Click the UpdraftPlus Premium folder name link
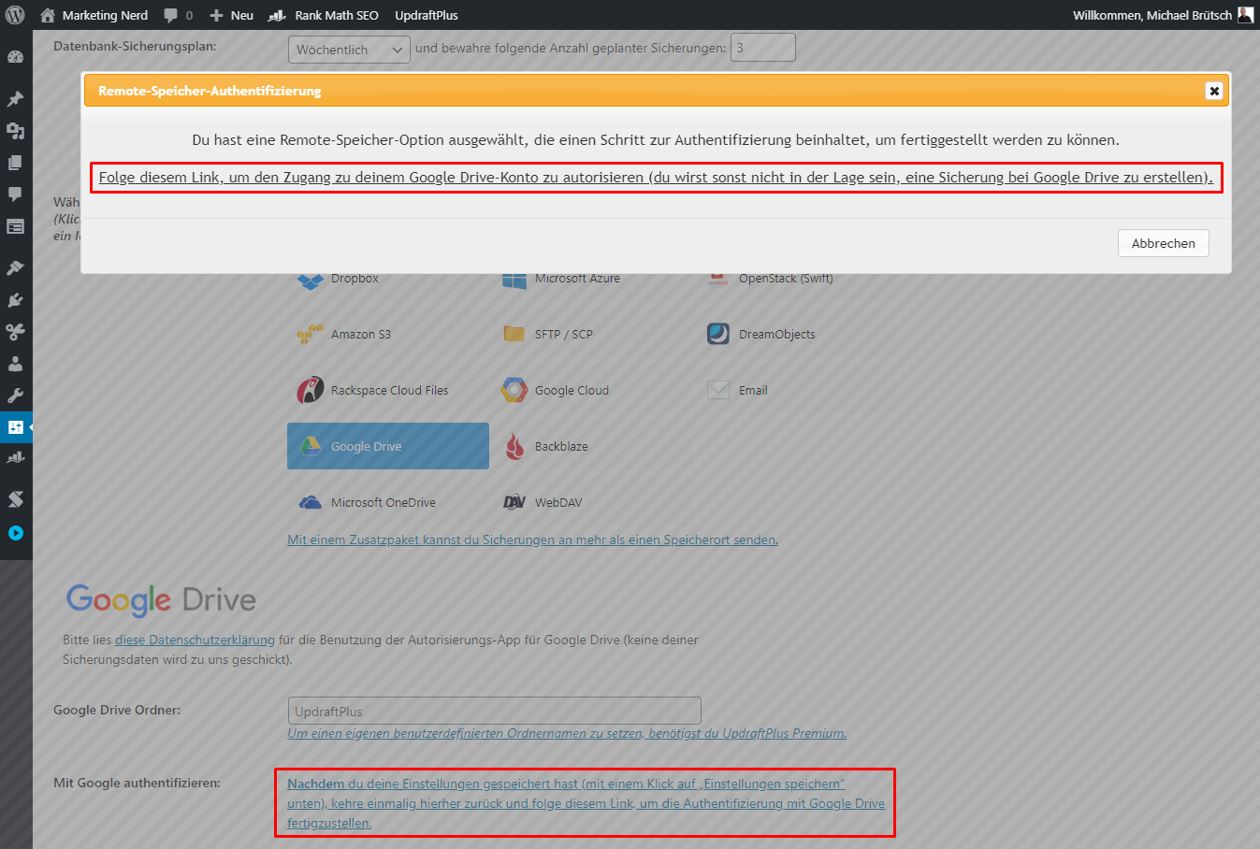 [x=567, y=734]
